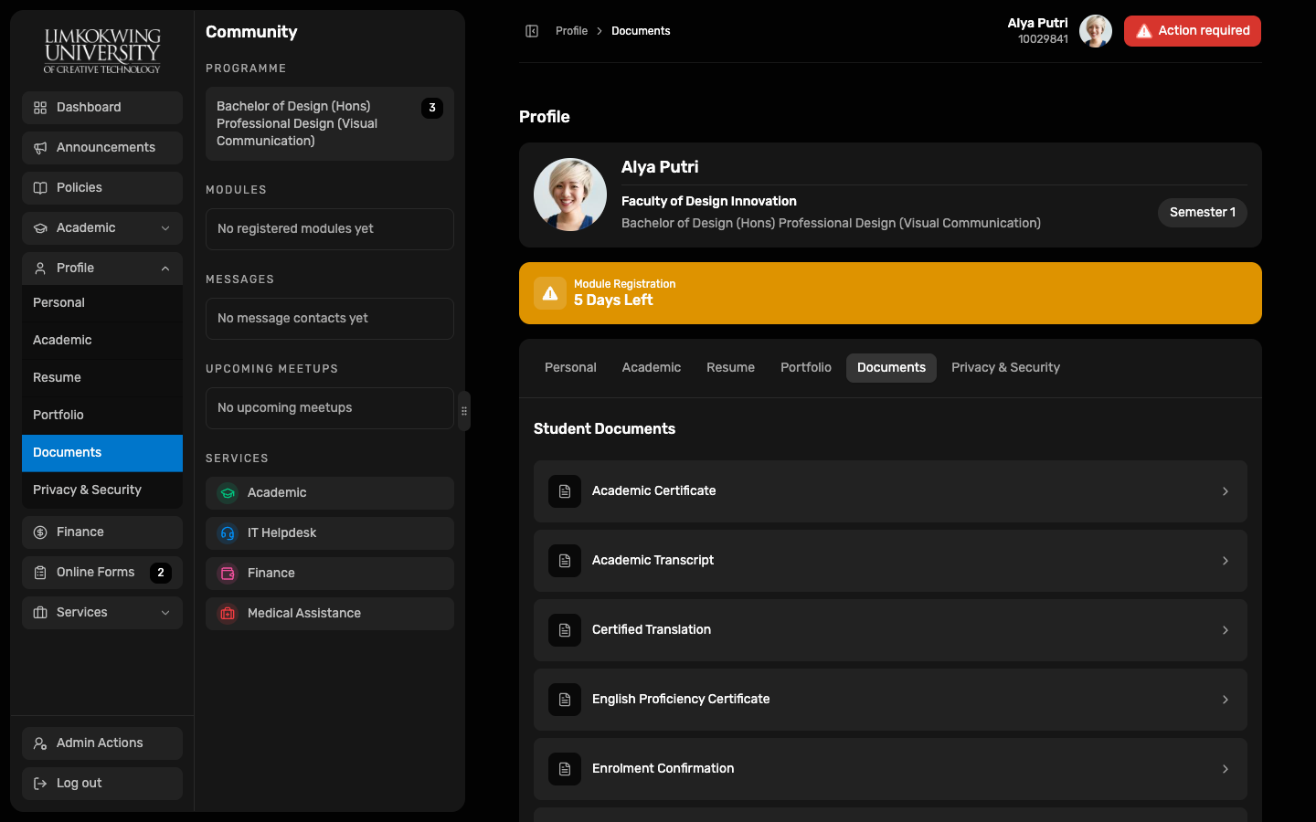Expand the Academic sidebar menu chevron

click(165, 228)
